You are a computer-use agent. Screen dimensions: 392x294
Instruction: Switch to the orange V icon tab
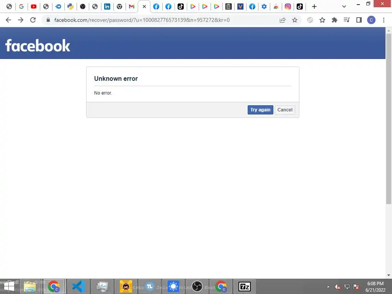[240, 7]
